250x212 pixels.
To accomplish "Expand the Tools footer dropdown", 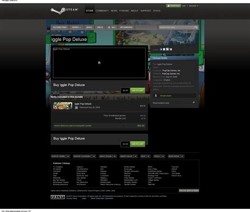I will [x=159, y=156].
